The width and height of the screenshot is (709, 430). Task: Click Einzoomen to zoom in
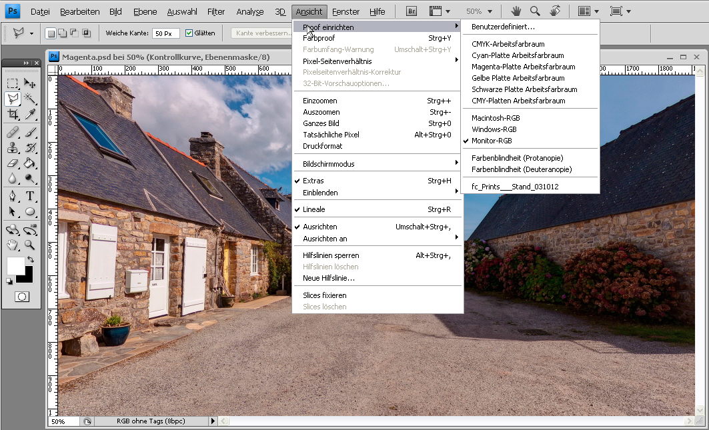pyautogui.click(x=321, y=101)
